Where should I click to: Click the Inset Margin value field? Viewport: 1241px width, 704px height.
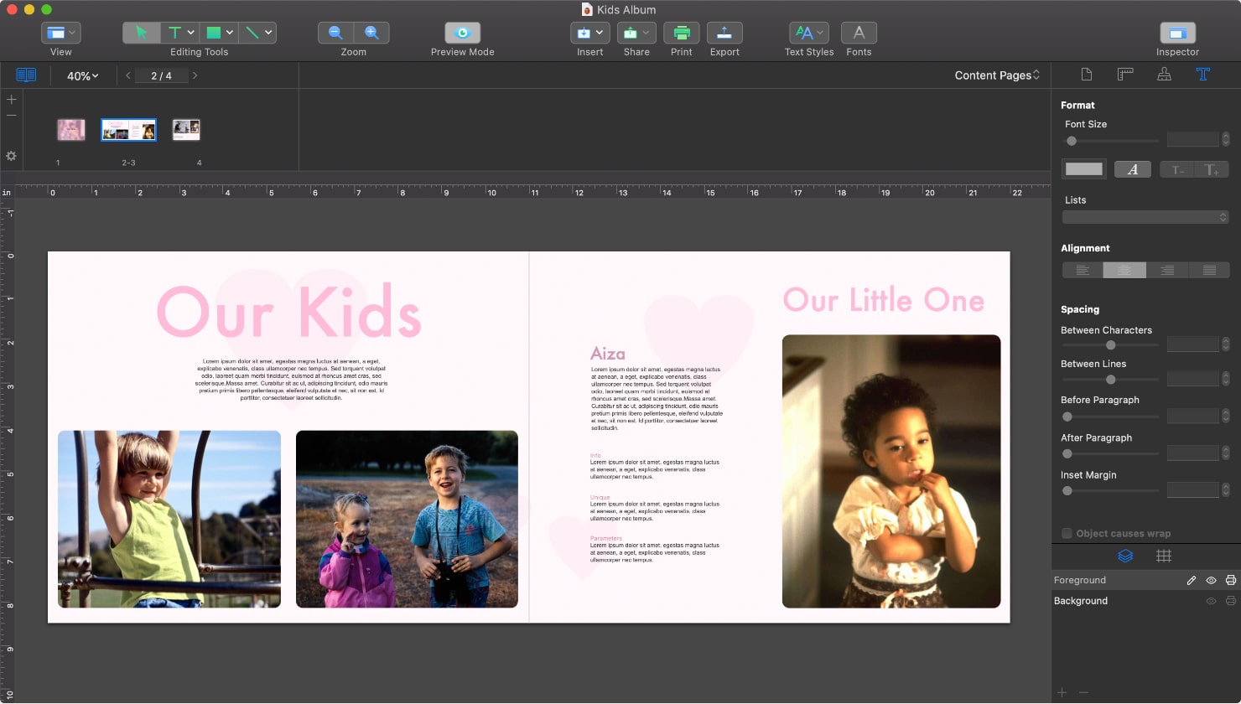point(1192,489)
